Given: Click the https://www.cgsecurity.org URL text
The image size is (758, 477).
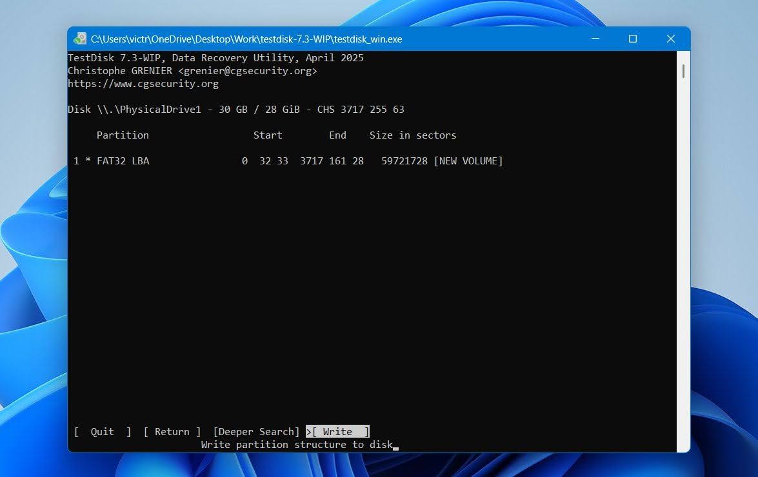Looking at the screenshot, I should (x=143, y=84).
